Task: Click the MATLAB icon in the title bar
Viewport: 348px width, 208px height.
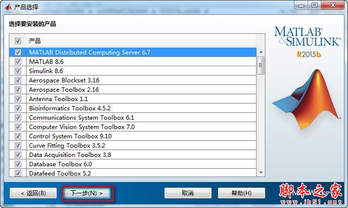Action: click(8, 7)
